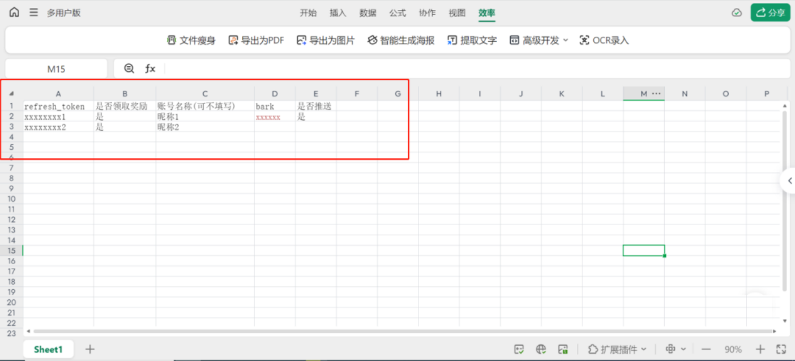Add a new sheet with plus
795x361 pixels.
point(89,349)
